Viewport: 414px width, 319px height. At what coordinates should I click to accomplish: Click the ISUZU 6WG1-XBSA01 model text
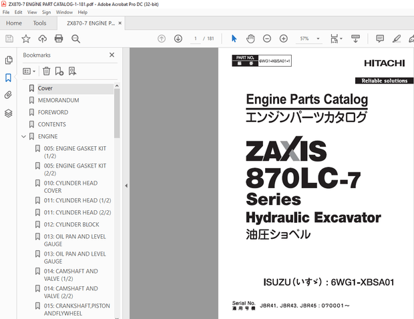329,282
